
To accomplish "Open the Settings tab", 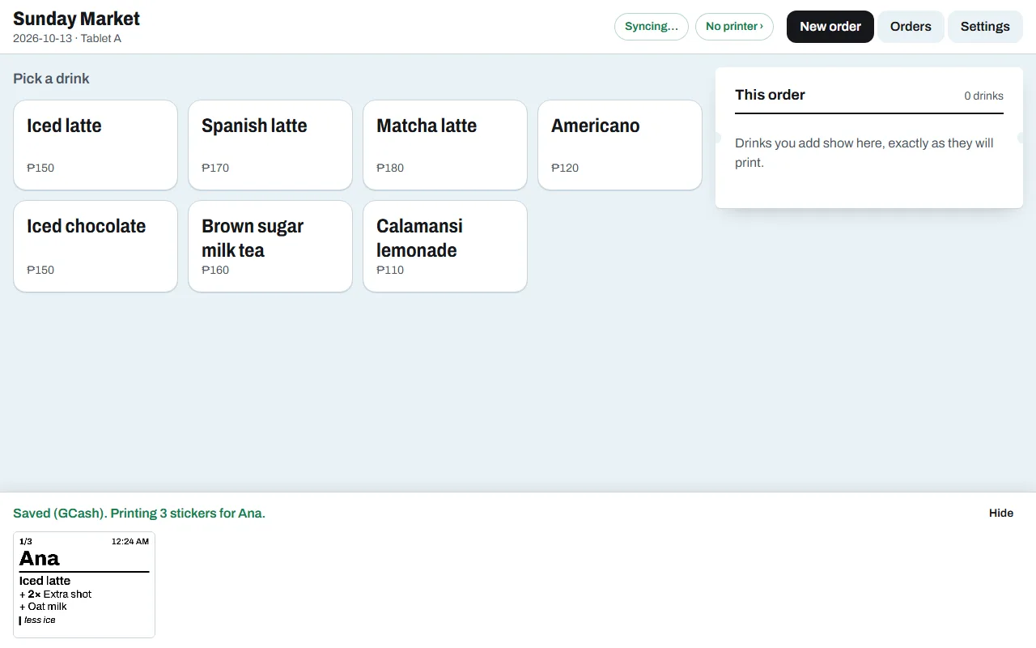I will [x=985, y=27].
